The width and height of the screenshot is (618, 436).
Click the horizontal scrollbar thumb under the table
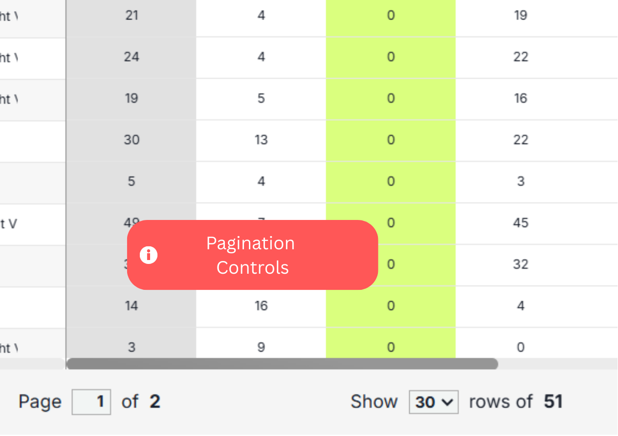pyautogui.click(x=282, y=364)
